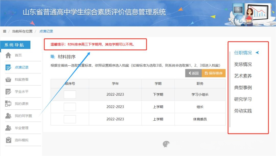
Task: Click the 选科模拟 clipboard icon
Action: coord(8,140)
